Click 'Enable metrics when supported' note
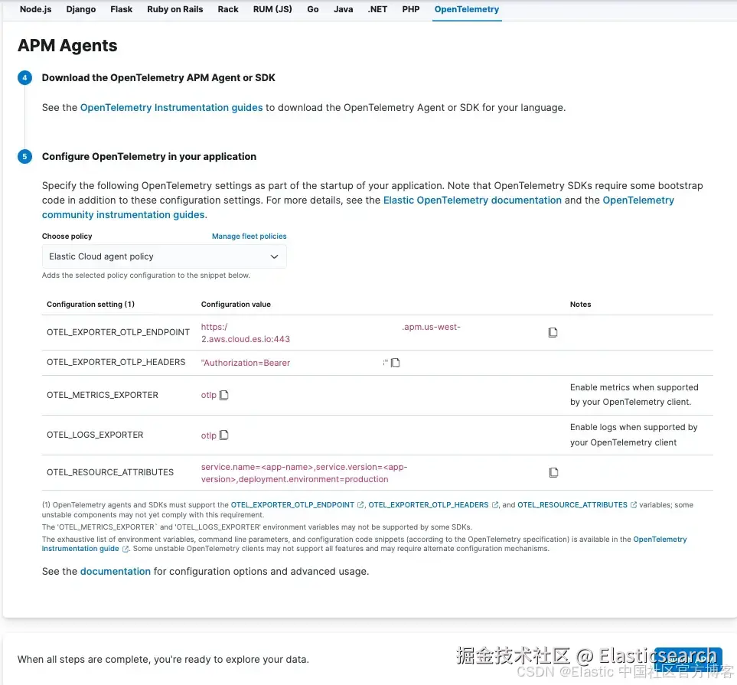737x685 pixels. [634, 394]
